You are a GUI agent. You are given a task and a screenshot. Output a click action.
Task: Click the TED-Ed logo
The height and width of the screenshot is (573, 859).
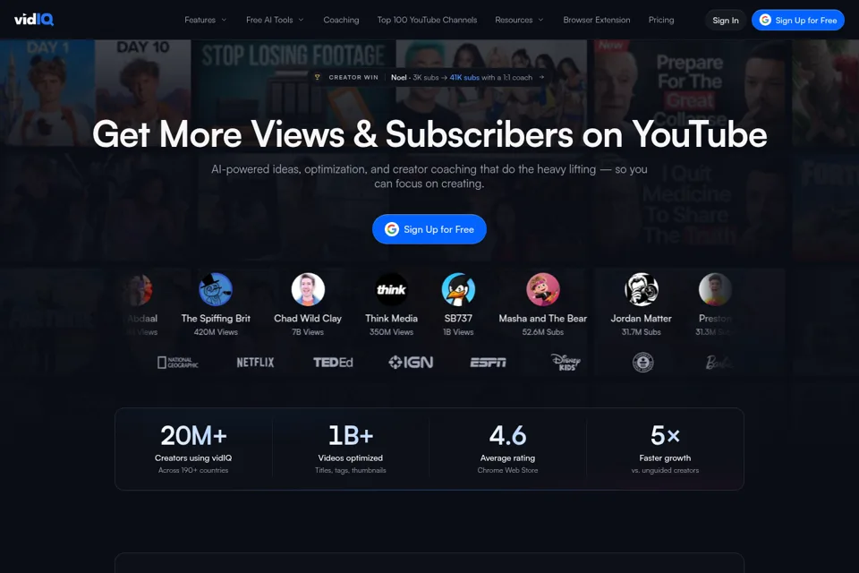coord(333,363)
